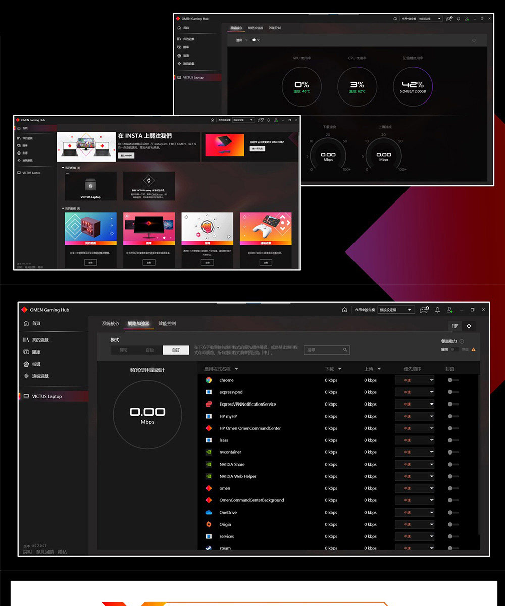Click NVIDIA Share app icon

point(209,464)
